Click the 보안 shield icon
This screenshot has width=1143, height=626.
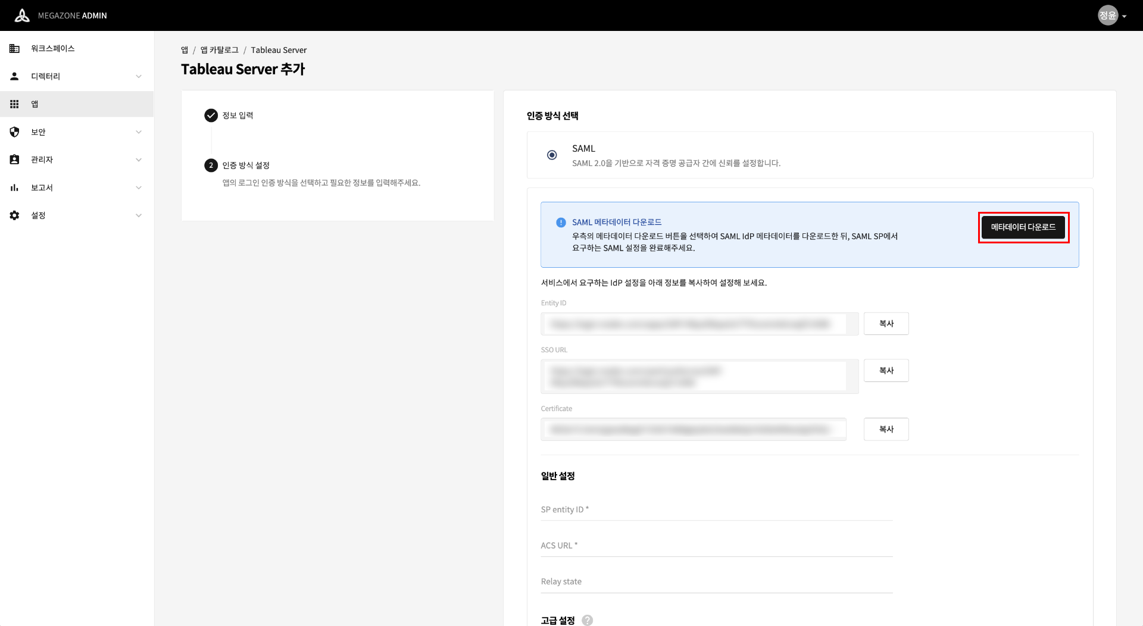point(15,132)
